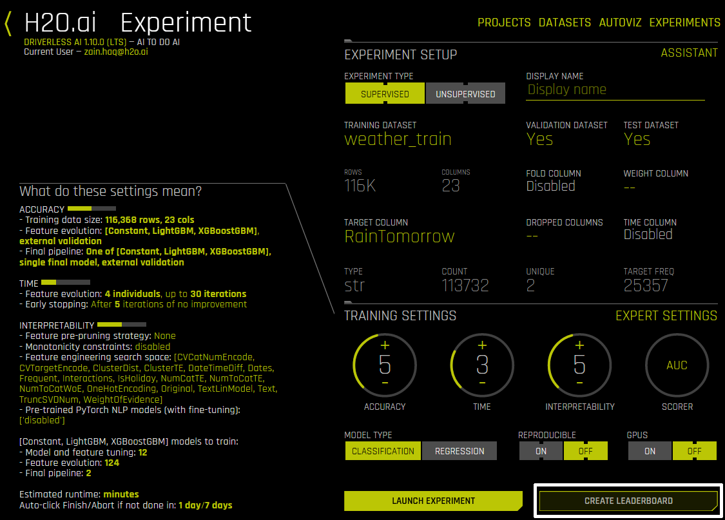The width and height of the screenshot is (725, 520).
Task: Turn GPUs ON
Action: click(x=650, y=451)
